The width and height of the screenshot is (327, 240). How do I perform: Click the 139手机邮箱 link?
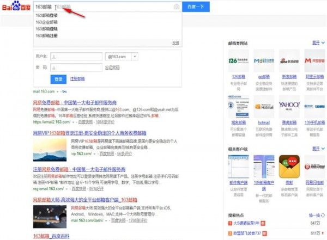click(x=314, y=123)
